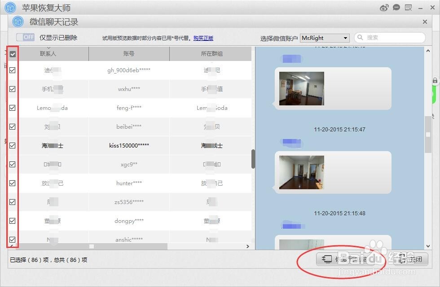Uncheck the xgc9 row checkbox

click(13, 164)
